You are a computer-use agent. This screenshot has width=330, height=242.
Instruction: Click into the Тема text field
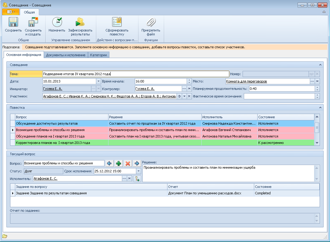[x=136, y=74]
